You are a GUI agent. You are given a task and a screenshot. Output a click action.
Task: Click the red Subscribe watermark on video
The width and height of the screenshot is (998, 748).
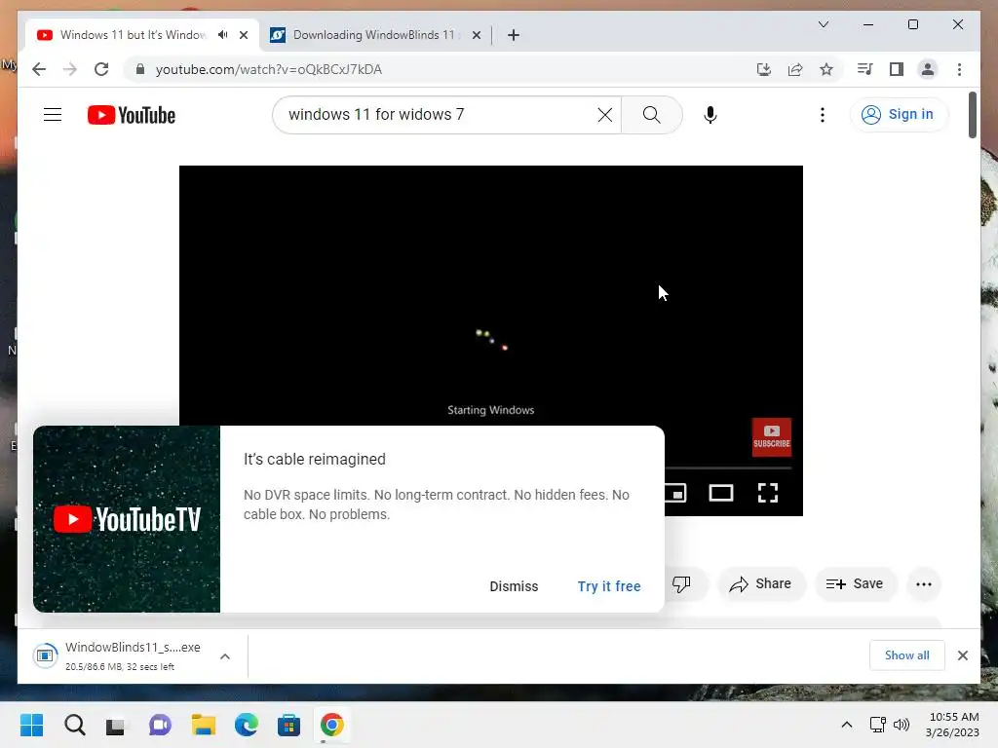click(772, 437)
